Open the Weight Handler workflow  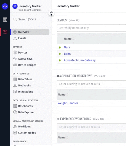click(68, 103)
